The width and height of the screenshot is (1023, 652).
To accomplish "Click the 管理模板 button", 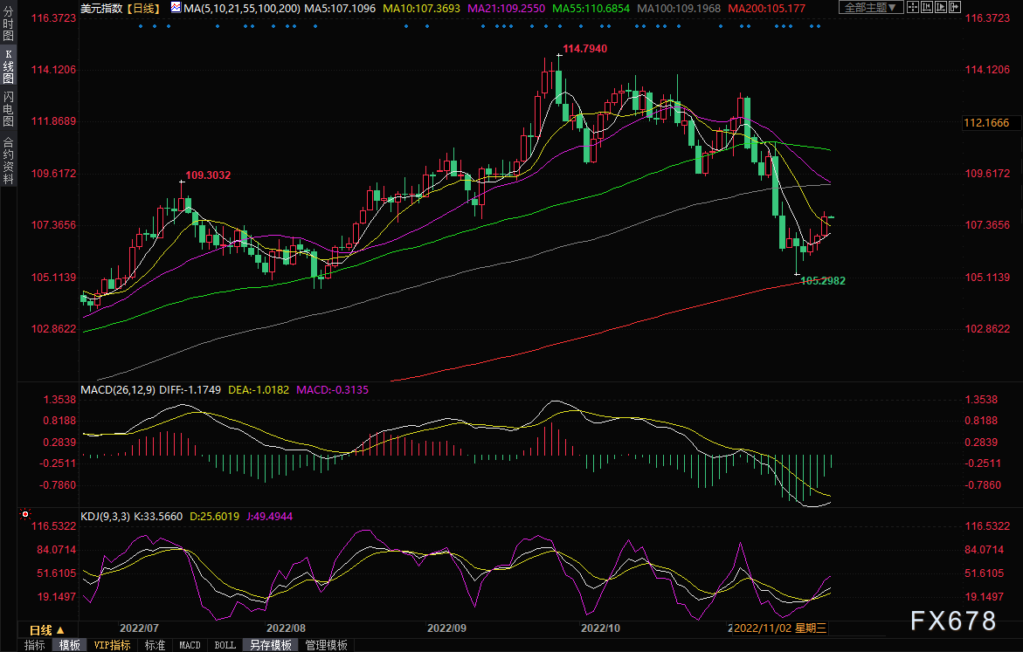I will point(326,645).
